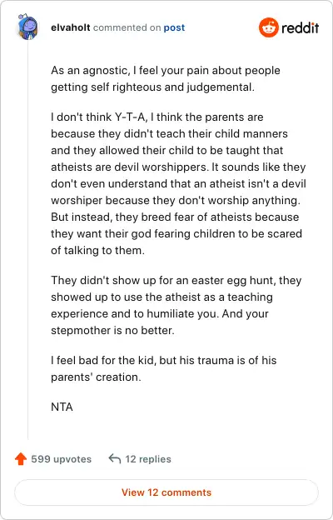Open elvaholt's avatar image

coord(27,27)
